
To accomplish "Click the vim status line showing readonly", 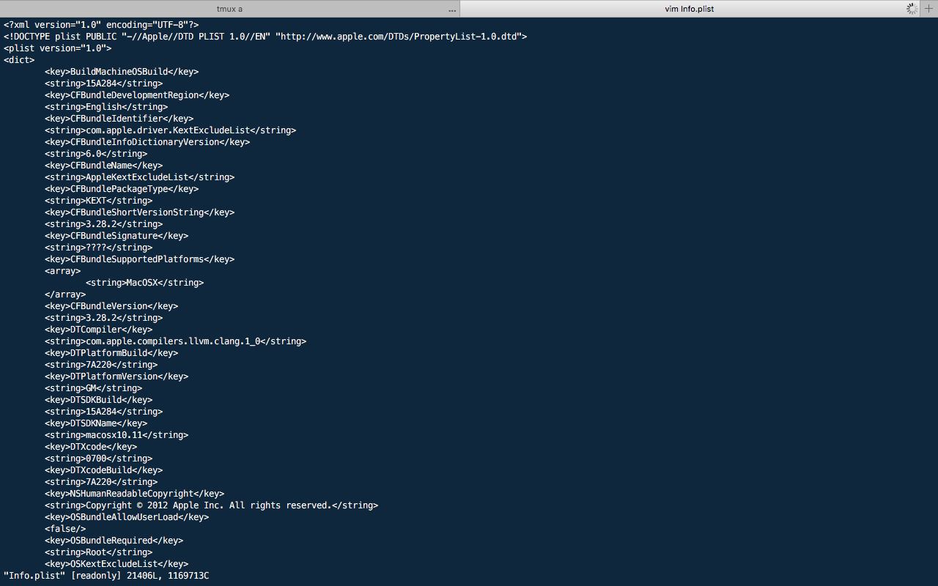I will point(106,576).
